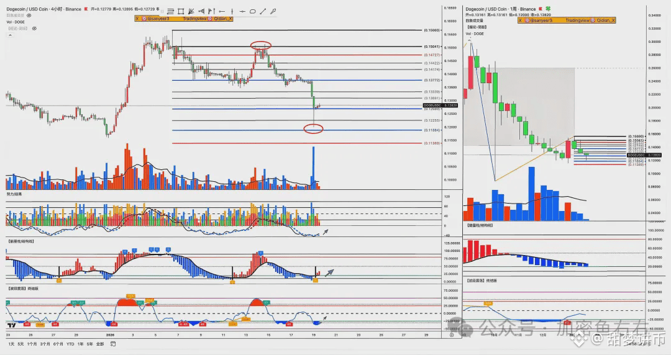Click Vol · DOGE legend on weekly chart
The height and width of the screenshot is (355, 671).
475,34
